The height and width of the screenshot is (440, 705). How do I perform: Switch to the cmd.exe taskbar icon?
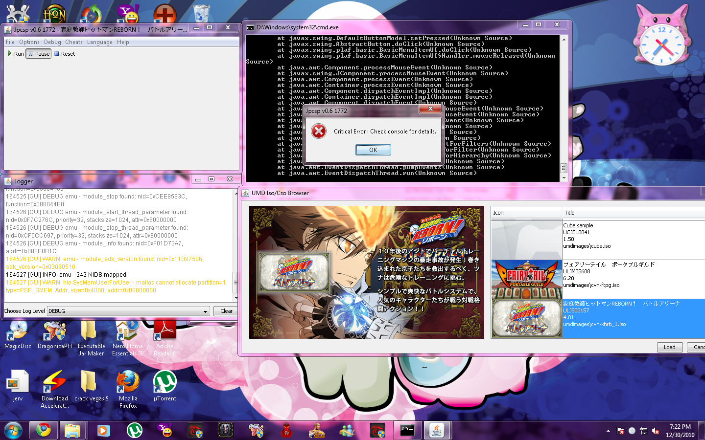(x=407, y=430)
